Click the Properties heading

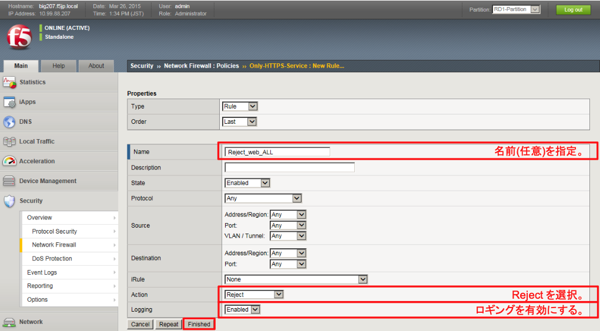[x=142, y=93]
